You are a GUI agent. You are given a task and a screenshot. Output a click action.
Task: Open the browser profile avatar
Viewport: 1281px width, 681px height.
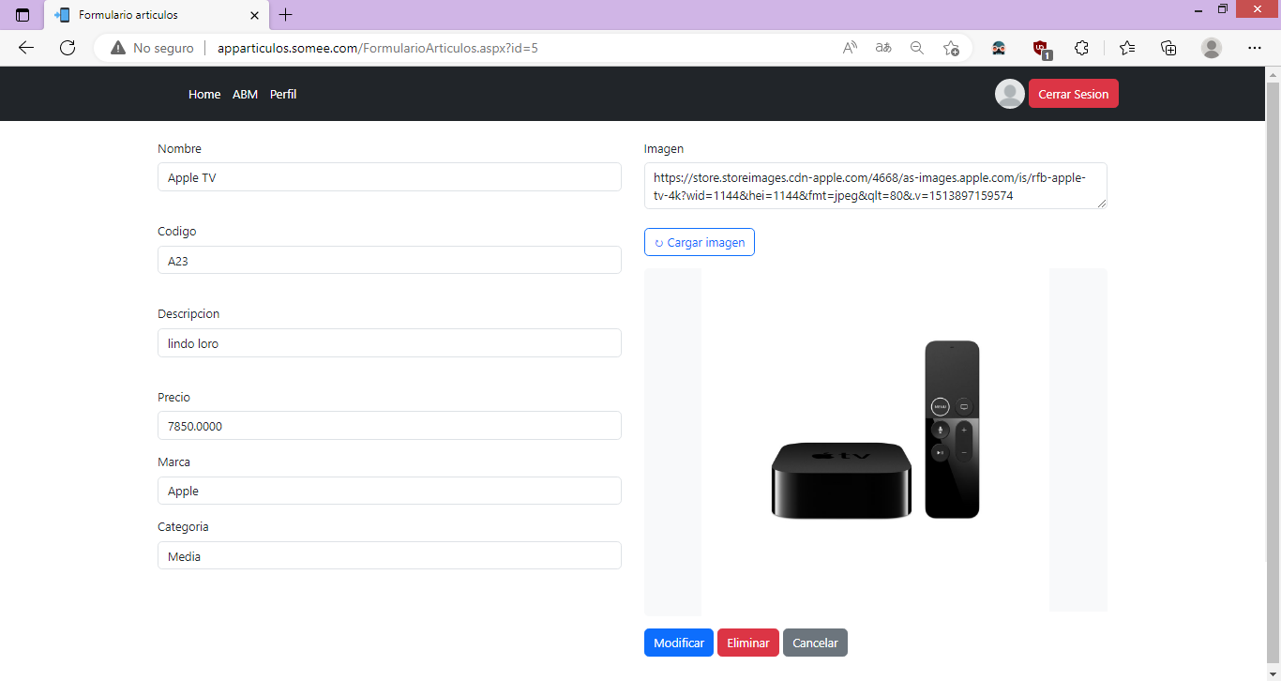click(1212, 48)
